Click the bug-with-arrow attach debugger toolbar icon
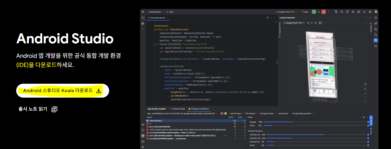The width and height of the screenshot is (391, 149). tap(353, 12)
